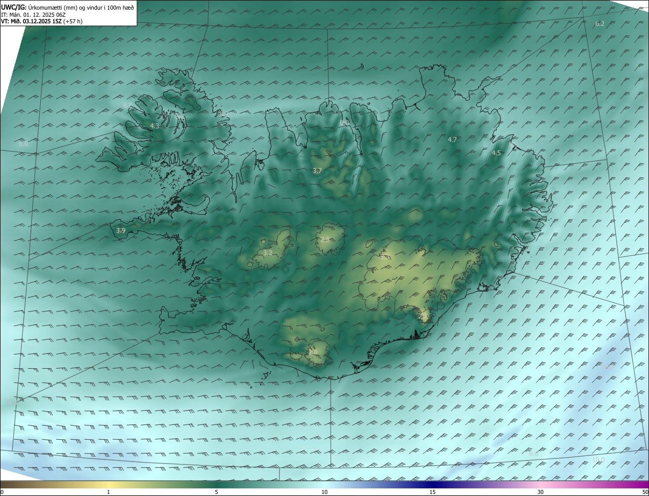Screen dimensions: 649x496
Task: Click the colour scale tick labelled 0
Action: (x=2, y=492)
